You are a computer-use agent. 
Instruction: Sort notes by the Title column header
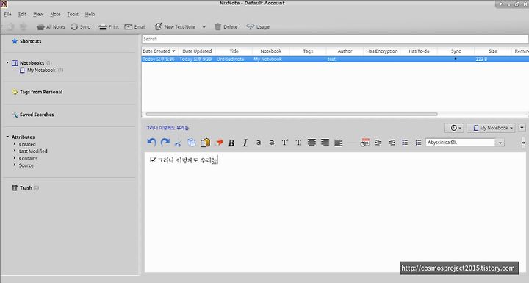234,51
